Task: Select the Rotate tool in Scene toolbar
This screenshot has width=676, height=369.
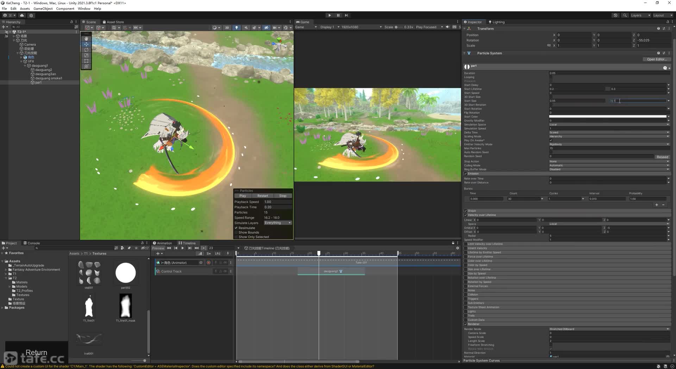Action: [86, 50]
